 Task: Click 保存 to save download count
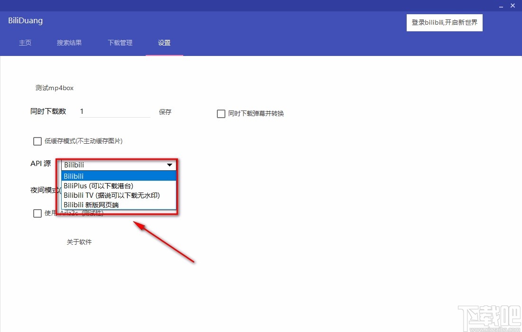coord(165,112)
